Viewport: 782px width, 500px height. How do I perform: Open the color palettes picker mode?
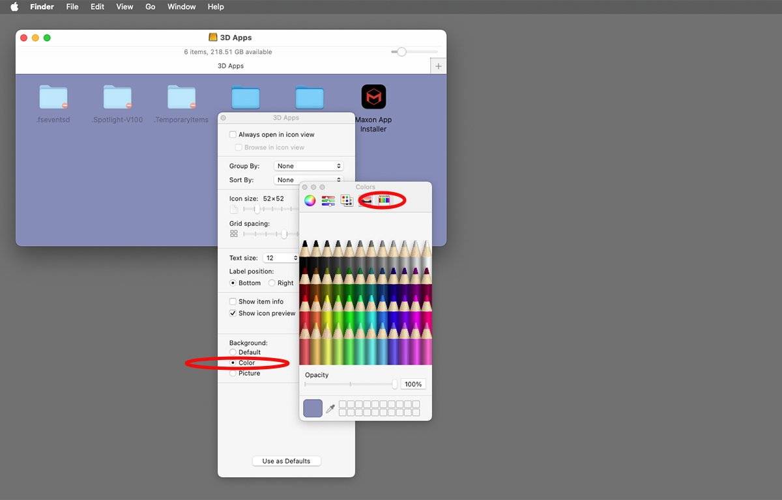347,201
